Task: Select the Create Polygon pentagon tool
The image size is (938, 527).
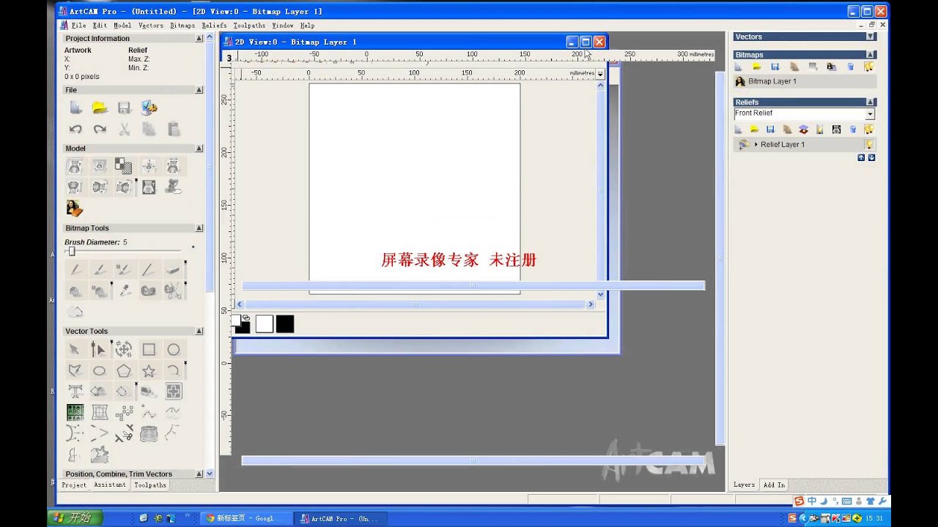Action: click(124, 370)
